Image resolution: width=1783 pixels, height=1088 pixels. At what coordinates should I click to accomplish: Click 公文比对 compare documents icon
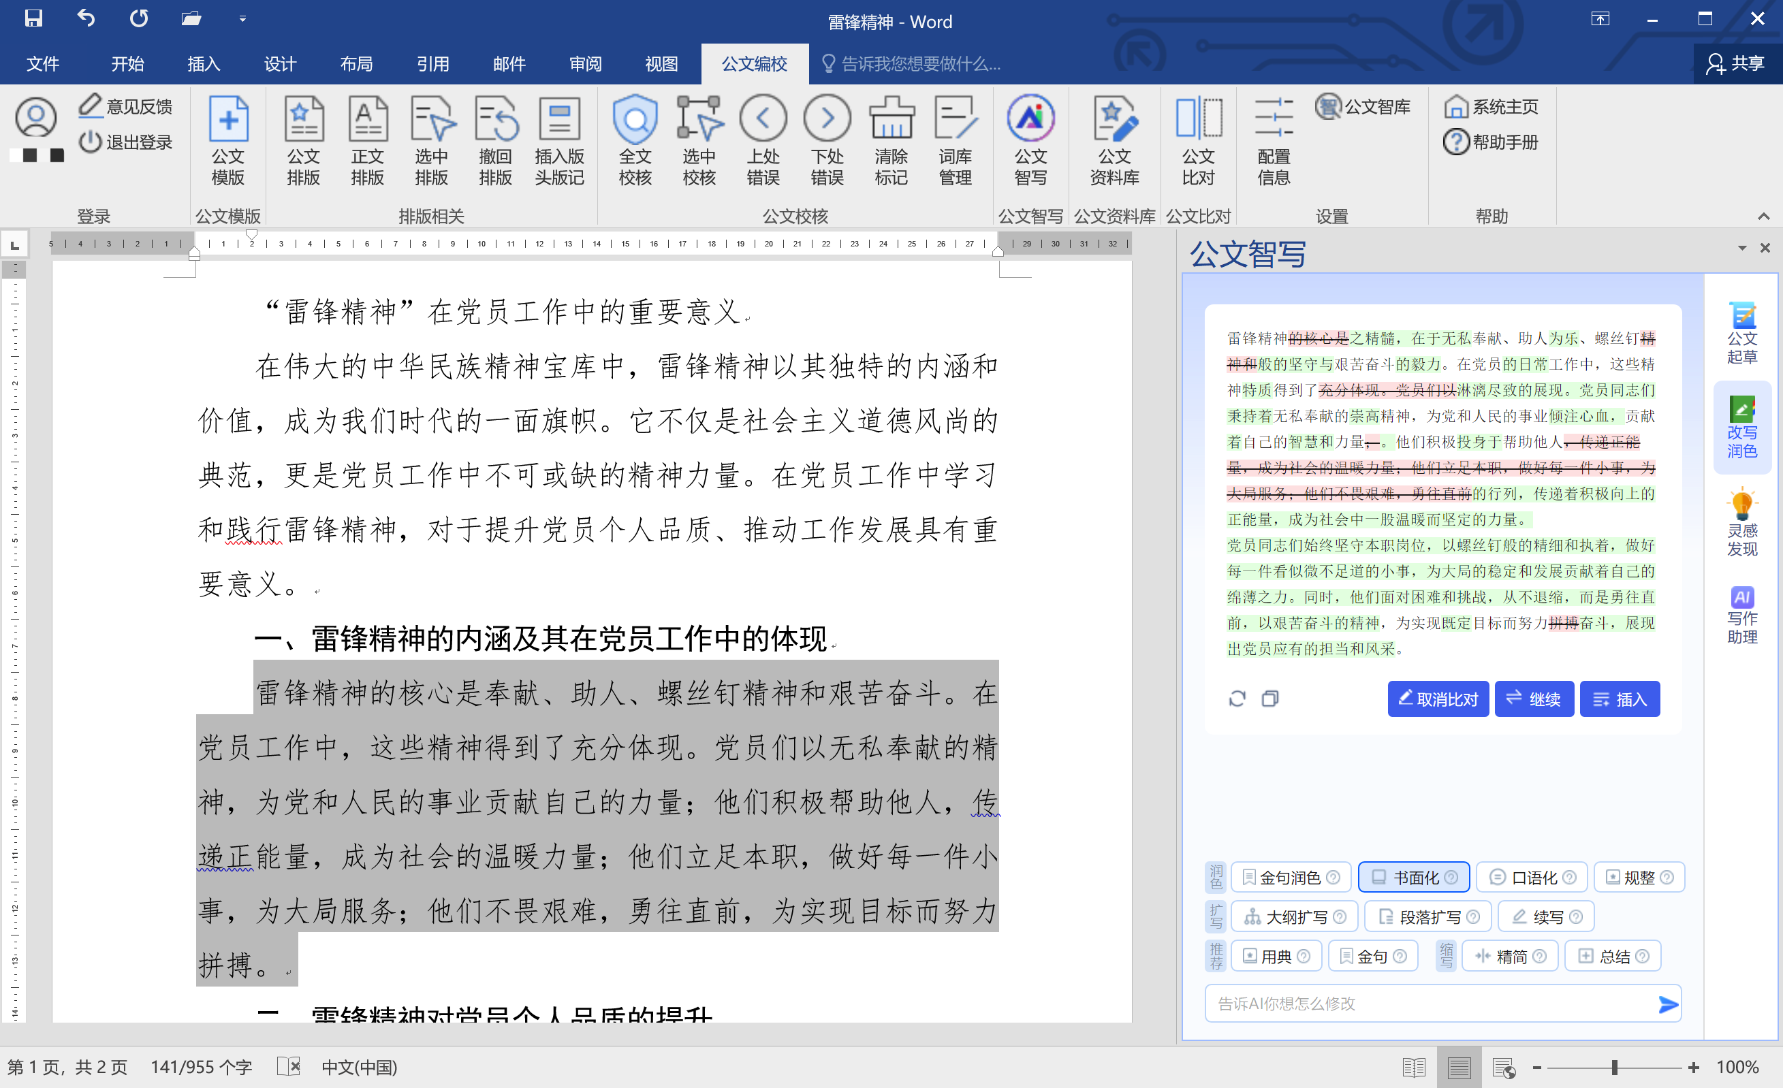[1199, 141]
